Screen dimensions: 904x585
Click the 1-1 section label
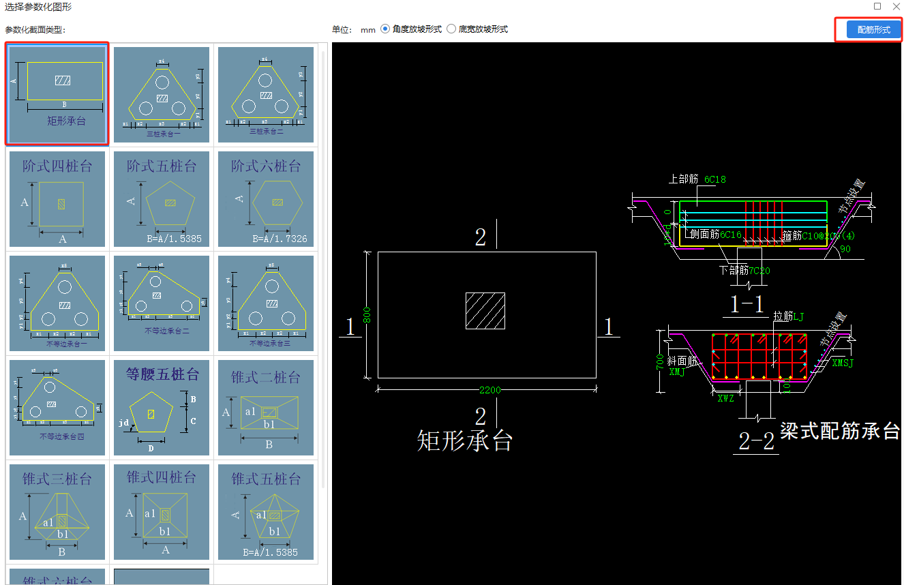point(747,304)
